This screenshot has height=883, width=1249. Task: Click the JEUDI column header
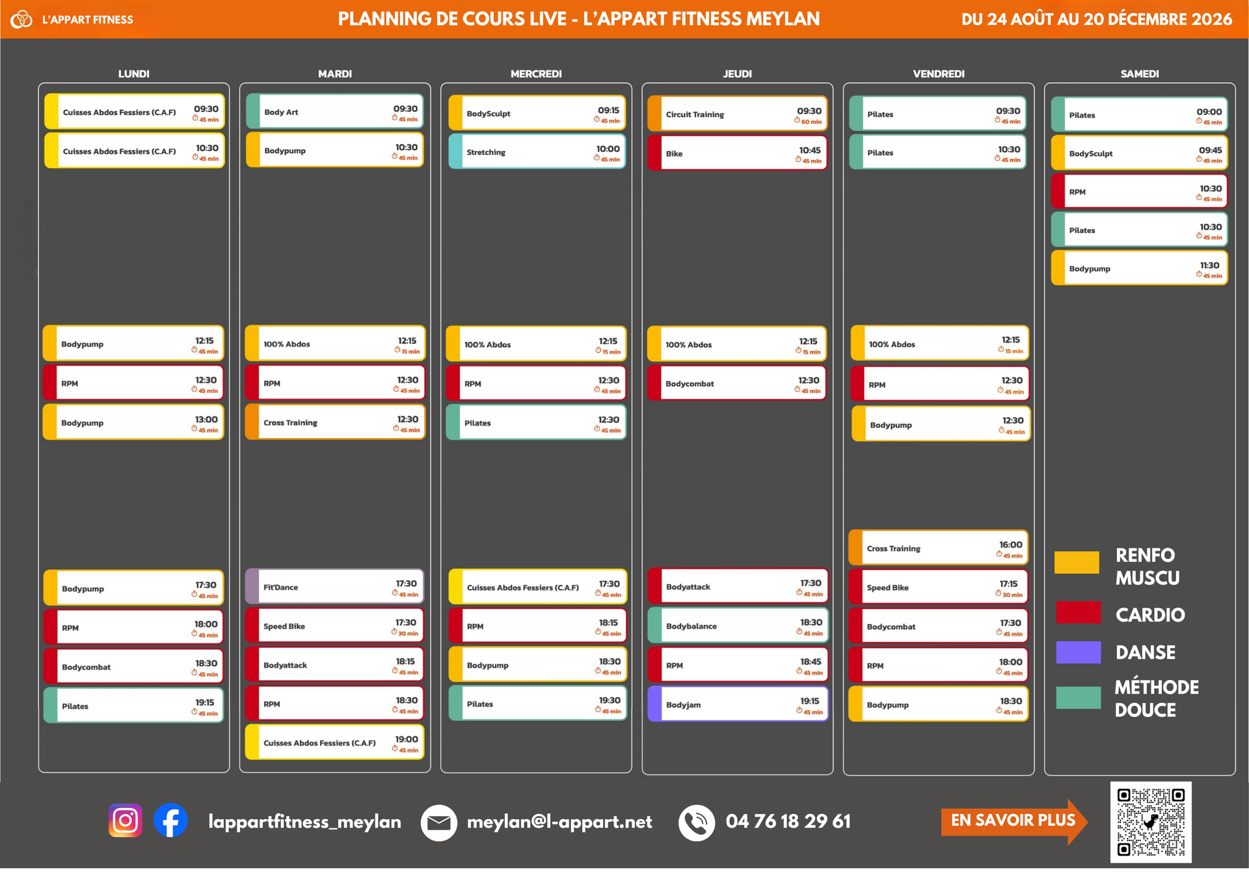tap(737, 74)
